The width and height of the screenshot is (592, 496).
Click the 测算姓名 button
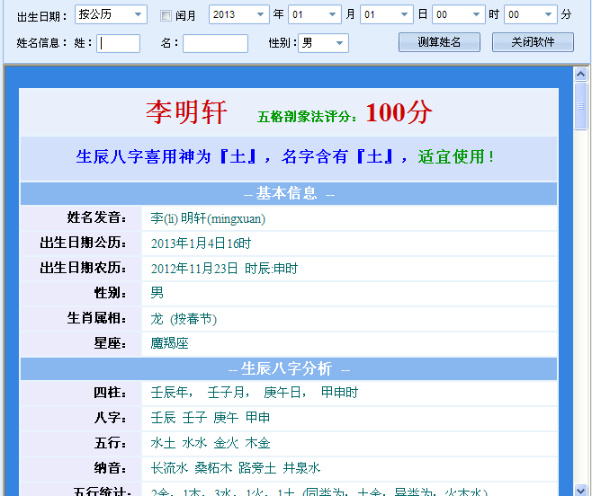pos(439,42)
